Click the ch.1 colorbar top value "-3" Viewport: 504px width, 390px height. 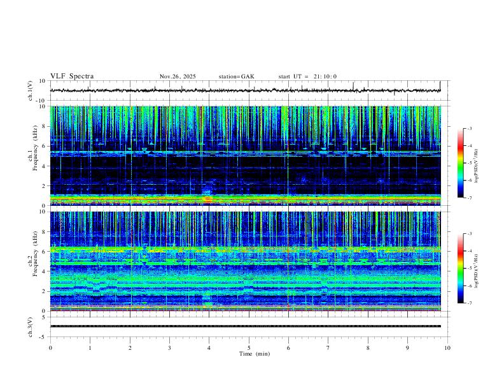469,128
